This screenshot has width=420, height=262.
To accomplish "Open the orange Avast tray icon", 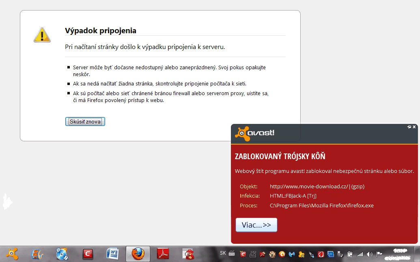I will tap(282, 254).
